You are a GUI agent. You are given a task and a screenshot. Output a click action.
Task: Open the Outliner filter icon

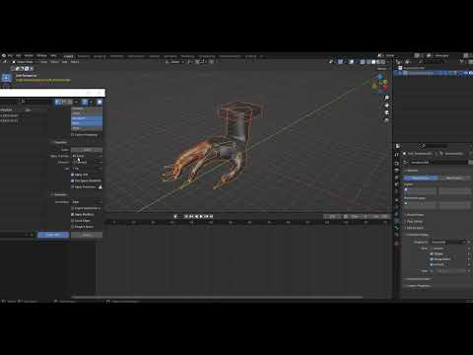point(462,62)
